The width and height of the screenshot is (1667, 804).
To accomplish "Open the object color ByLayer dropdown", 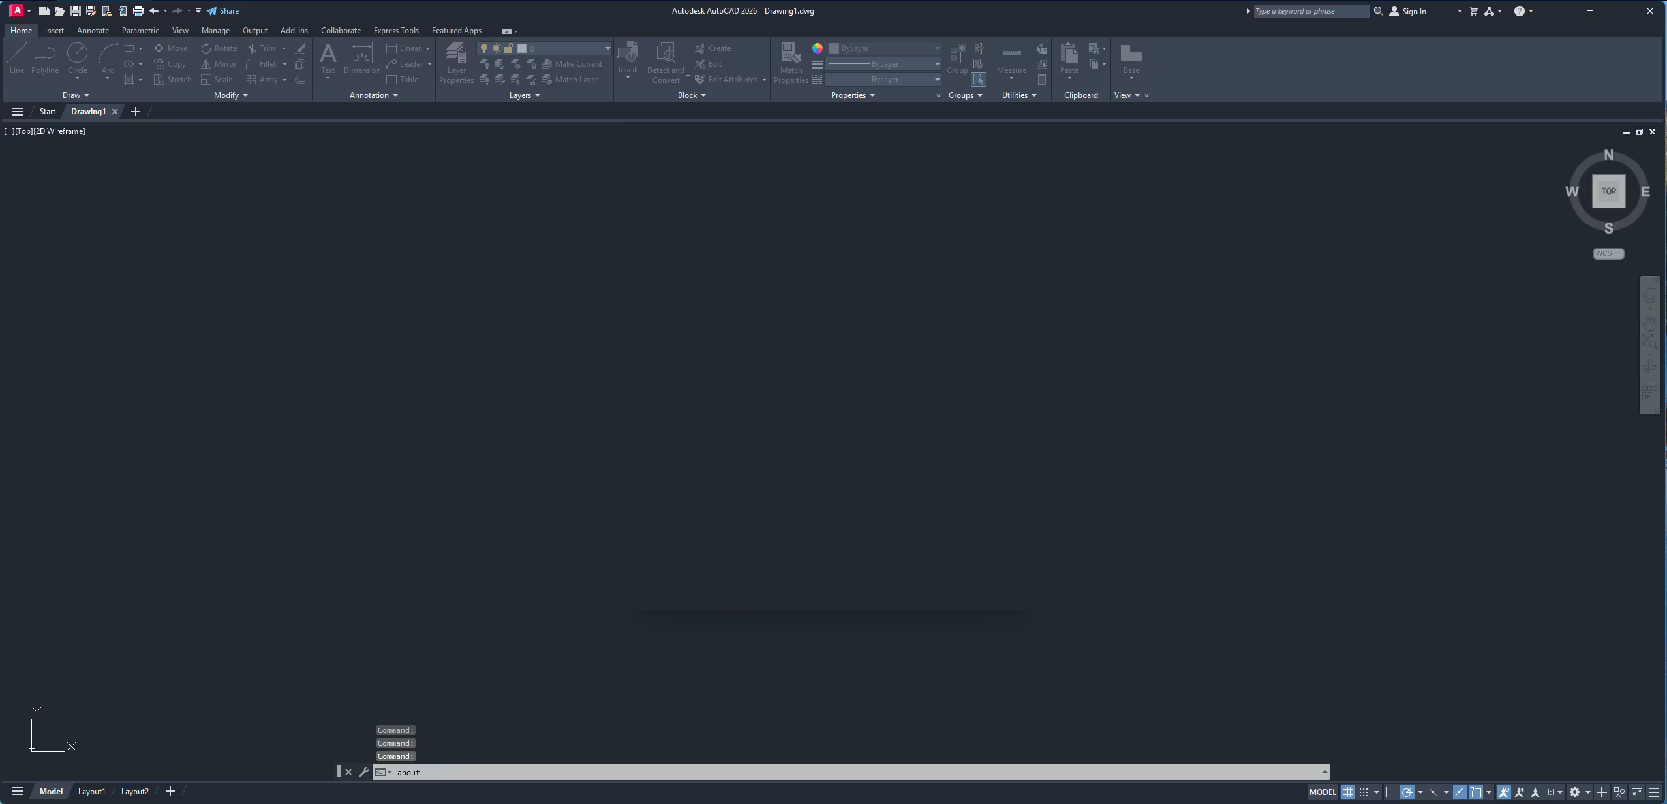I will (938, 48).
